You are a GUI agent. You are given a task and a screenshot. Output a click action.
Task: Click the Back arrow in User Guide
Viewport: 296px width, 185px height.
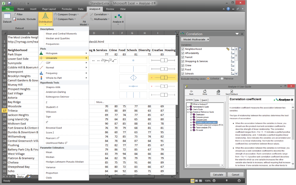191,92
